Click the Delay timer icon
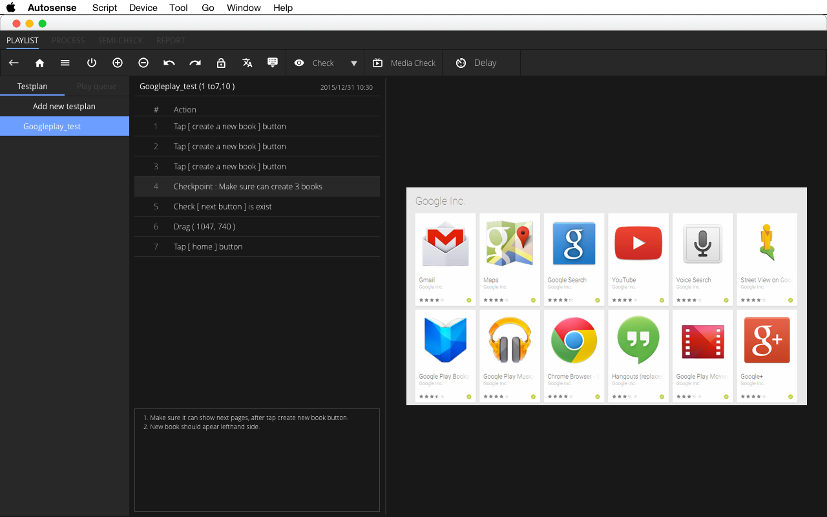 461,63
